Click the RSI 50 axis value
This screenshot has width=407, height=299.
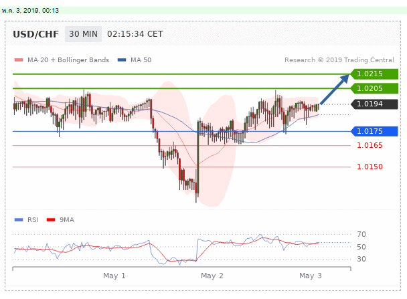coord(361,247)
